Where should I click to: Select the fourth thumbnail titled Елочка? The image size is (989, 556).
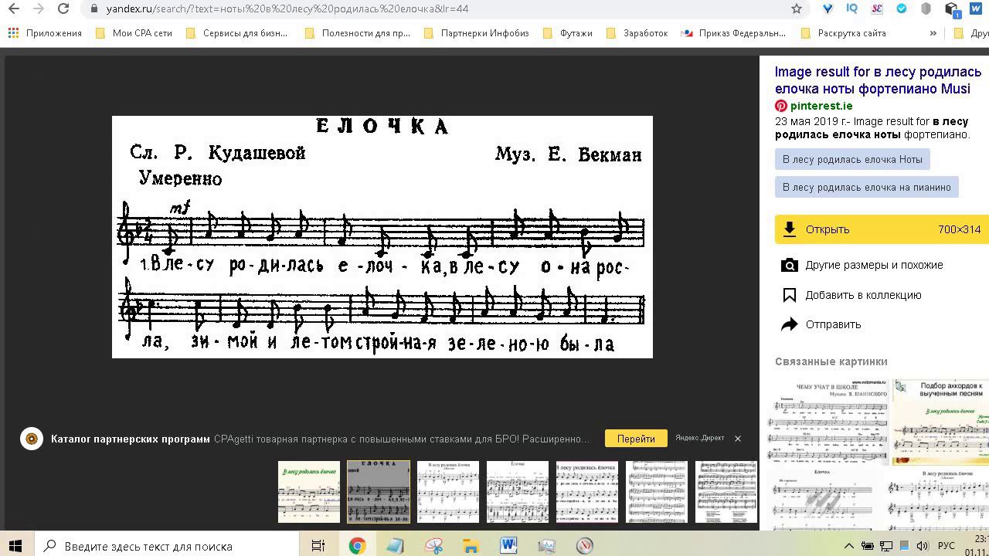[x=518, y=492]
